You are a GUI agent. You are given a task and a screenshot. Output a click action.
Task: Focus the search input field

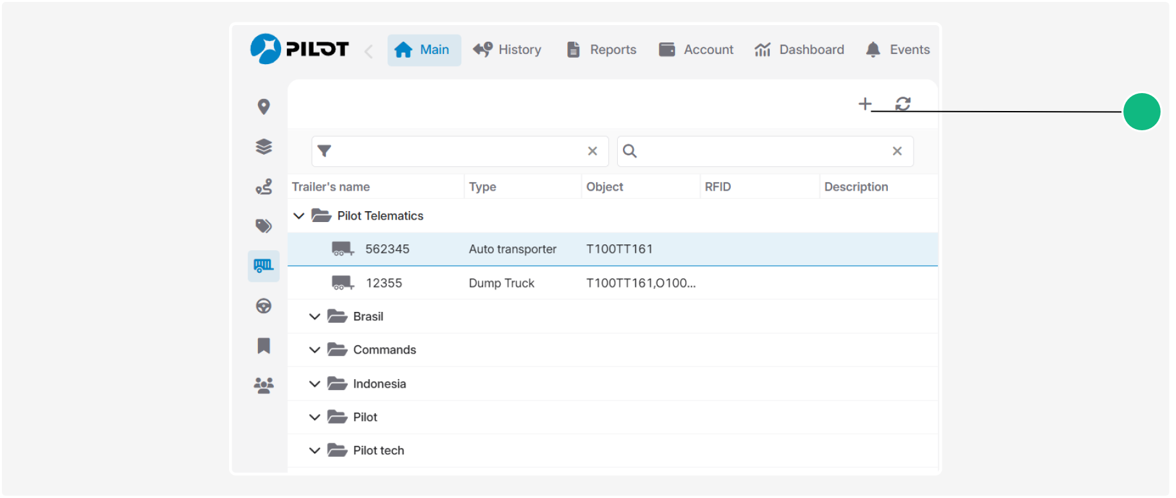[765, 151]
